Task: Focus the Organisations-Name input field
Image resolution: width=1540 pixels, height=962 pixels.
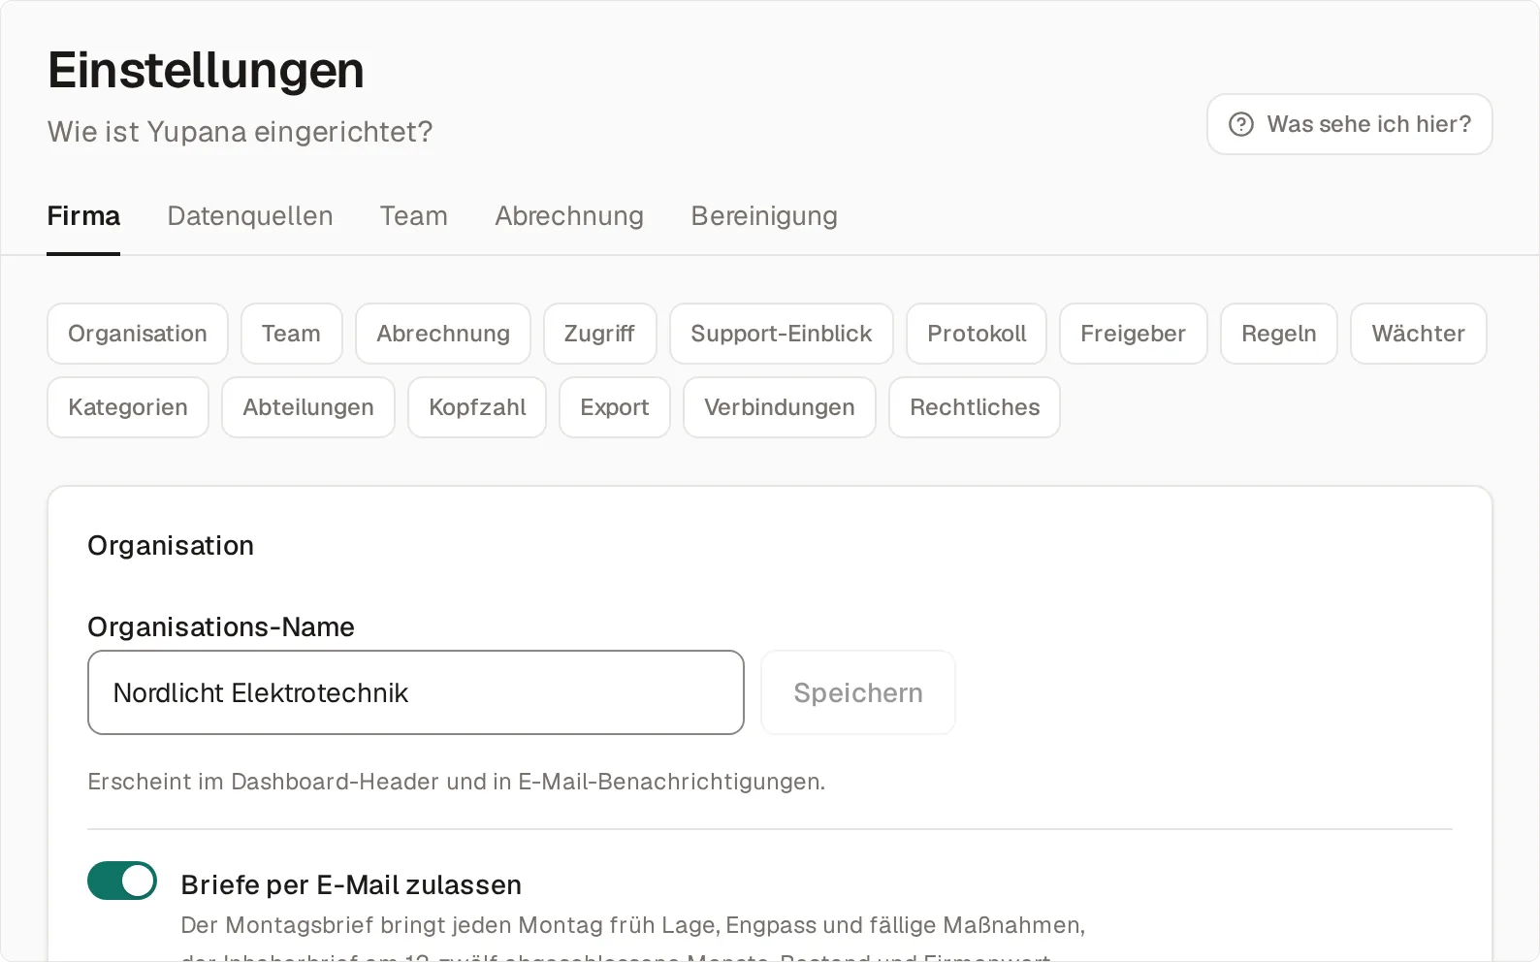Action: coord(416,692)
